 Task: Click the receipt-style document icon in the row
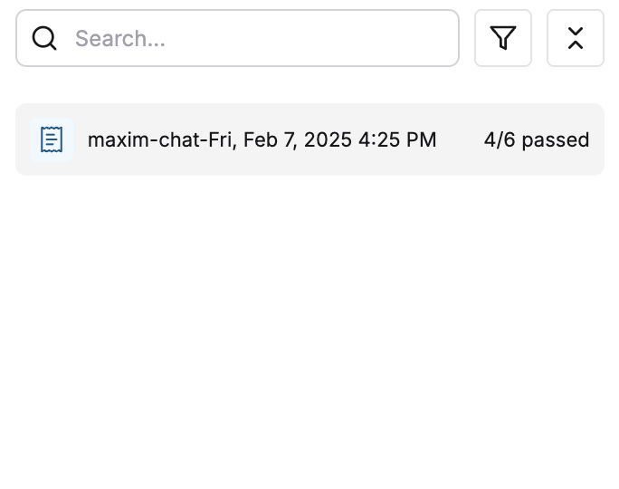(x=52, y=139)
